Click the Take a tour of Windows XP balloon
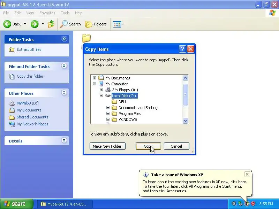 pyautogui.click(x=195, y=183)
